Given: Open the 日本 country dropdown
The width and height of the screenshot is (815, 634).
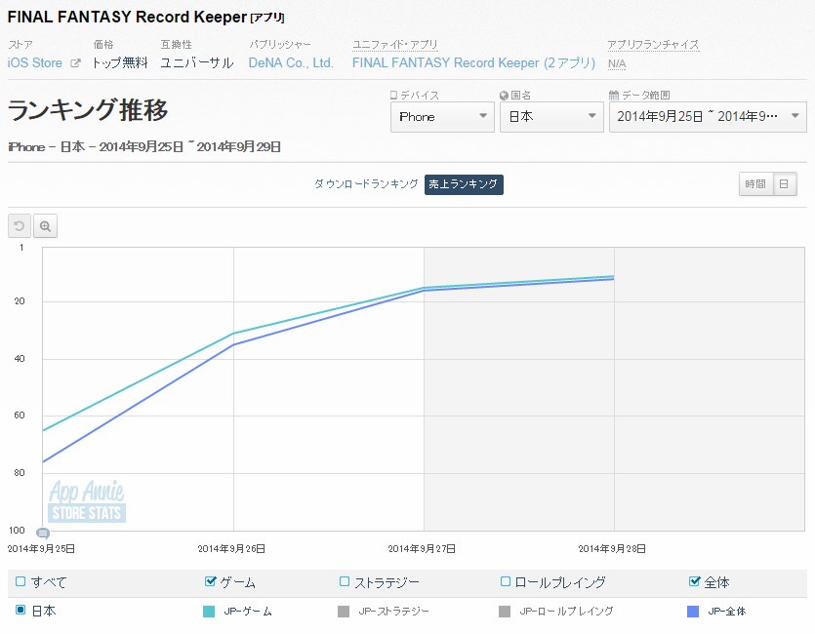Looking at the screenshot, I should click(551, 117).
